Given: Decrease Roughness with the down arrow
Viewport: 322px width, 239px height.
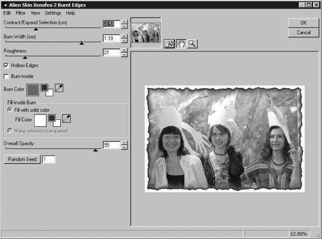Looking at the screenshot, I should pyautogui.click(x=124, y=55).
